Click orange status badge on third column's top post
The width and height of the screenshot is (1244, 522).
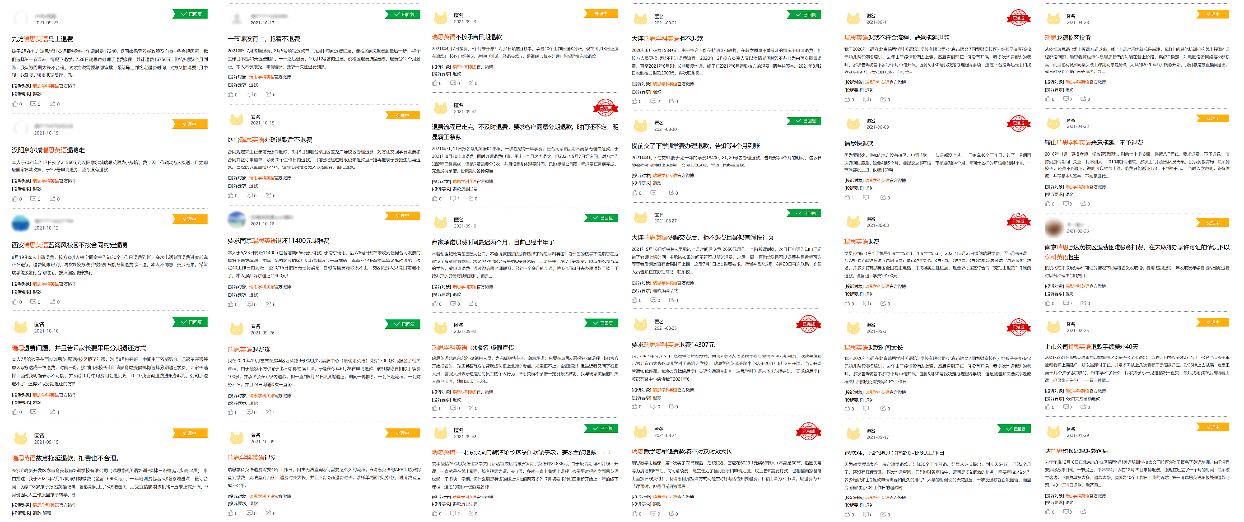[601, 15]
